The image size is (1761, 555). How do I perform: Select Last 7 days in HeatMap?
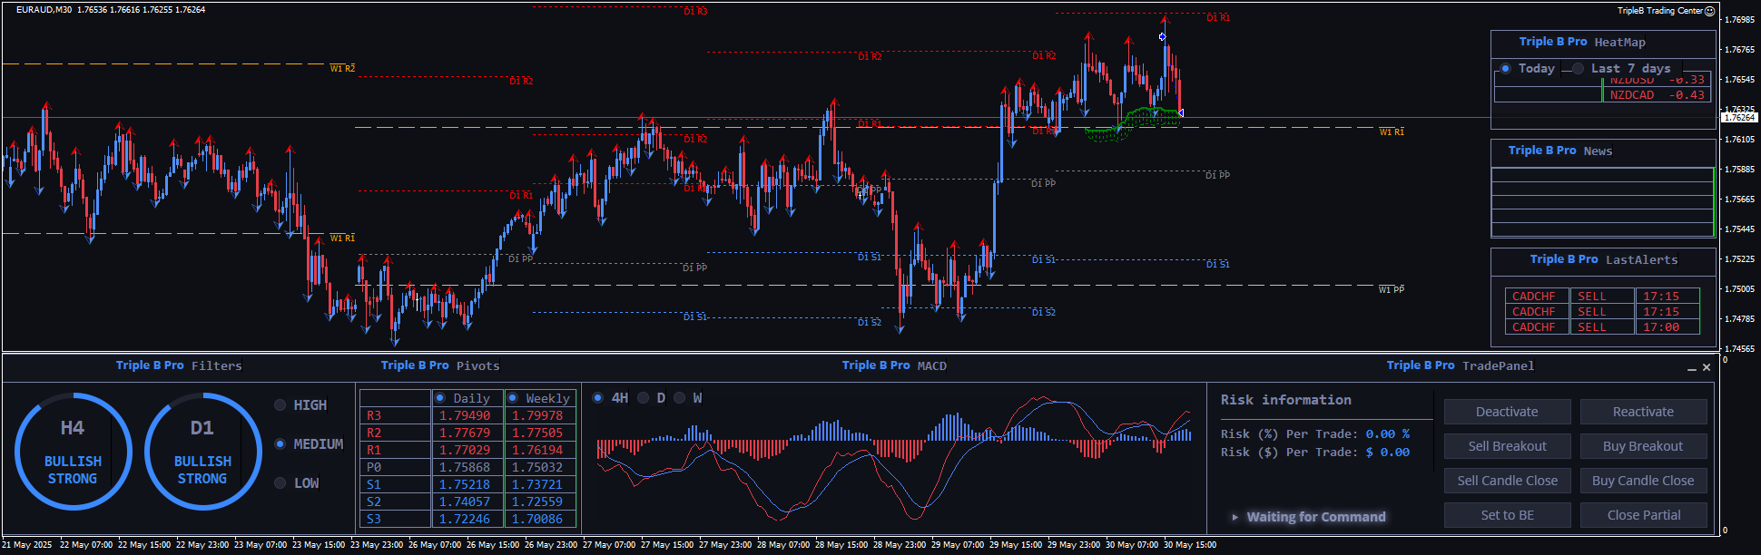(1579, 69)
